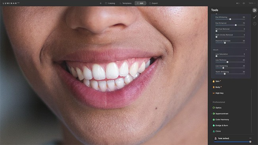Viewport: 258px width, 145px height.
Task: Toggle the eye preview icon in top bar
Action: point(244,3)
